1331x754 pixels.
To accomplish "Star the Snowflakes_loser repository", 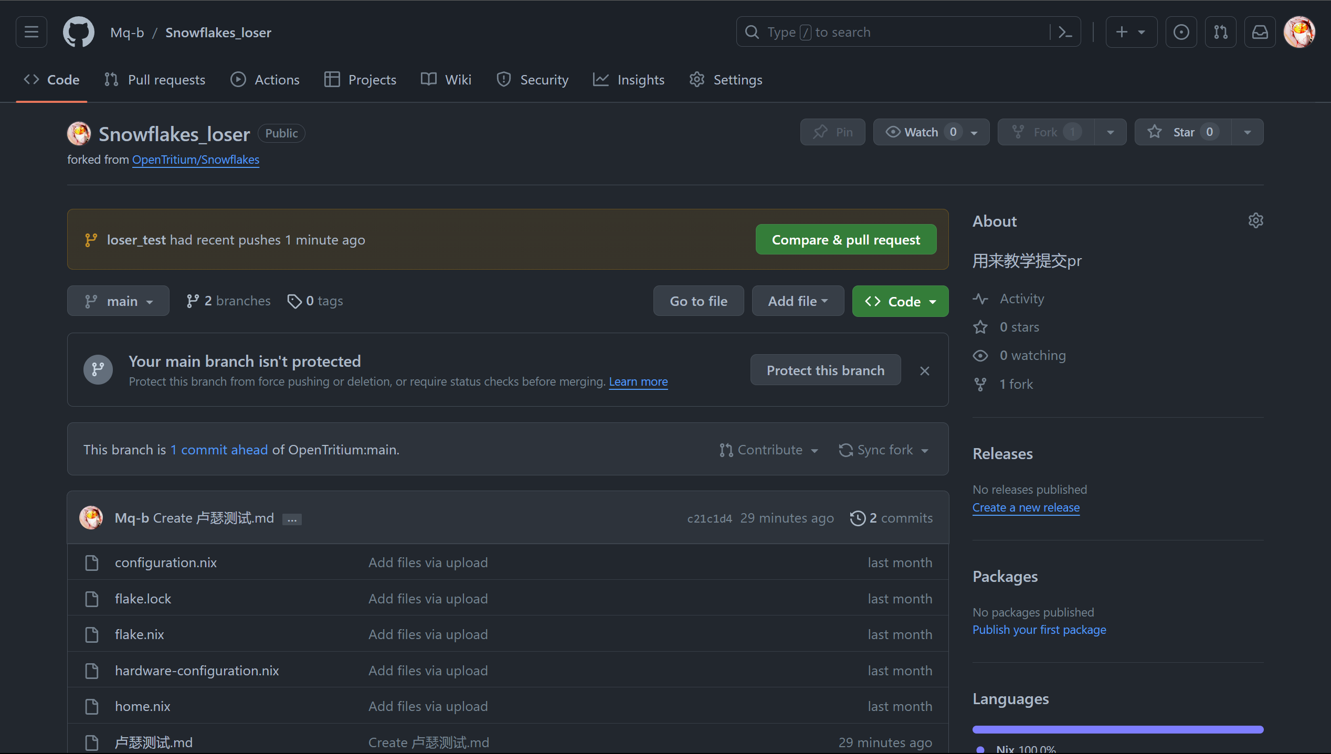I will tap(1182, 132).
